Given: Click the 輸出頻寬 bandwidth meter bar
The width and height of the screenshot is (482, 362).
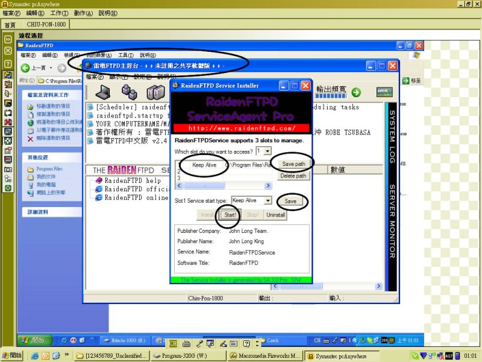Looking at the screenshot, I should 330,96.
